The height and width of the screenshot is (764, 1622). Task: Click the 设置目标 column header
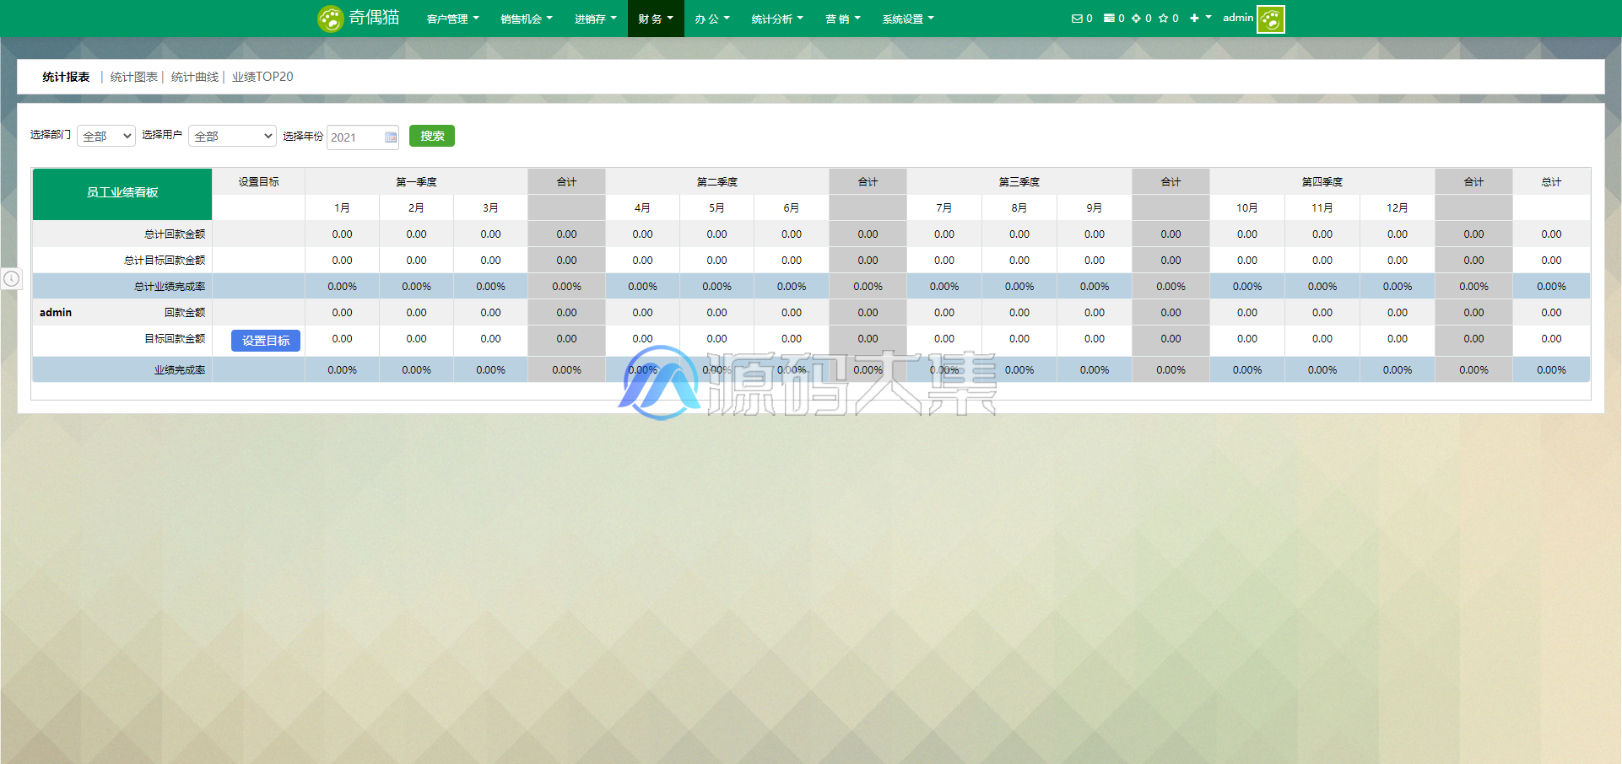tap(259, 182)
